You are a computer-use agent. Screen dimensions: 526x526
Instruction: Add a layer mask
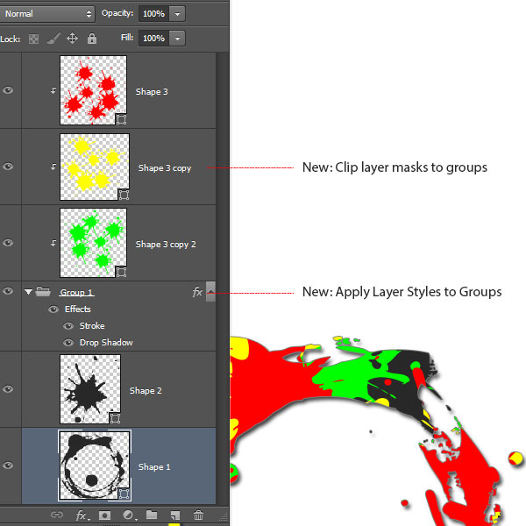104,515
